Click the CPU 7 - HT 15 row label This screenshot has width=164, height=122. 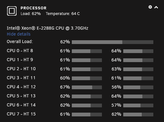[21, 114]
